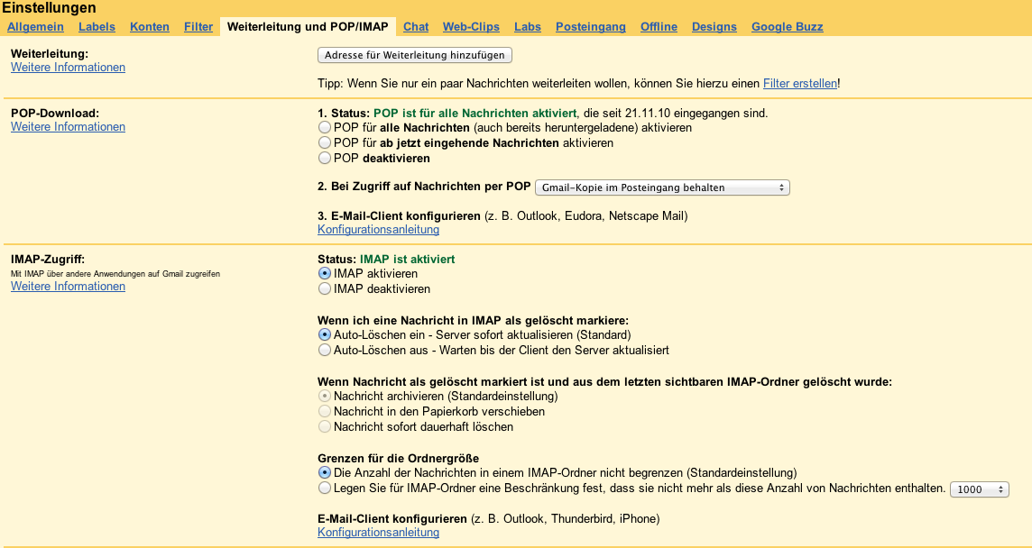The width and height of the screenshot is (1032, 548).
Task: Select Nachricht in den Papierkorb verschieben
Action: (x=325, y=411)
